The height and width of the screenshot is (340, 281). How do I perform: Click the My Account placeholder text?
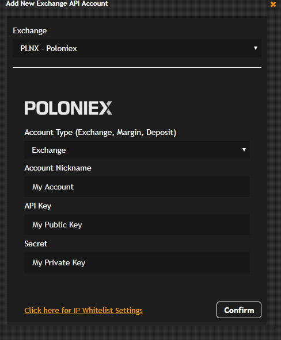tap(53, 187)
